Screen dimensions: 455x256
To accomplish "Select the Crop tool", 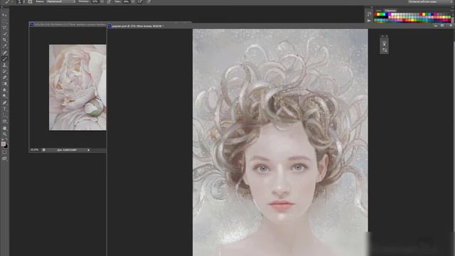I will click(4, 40).
